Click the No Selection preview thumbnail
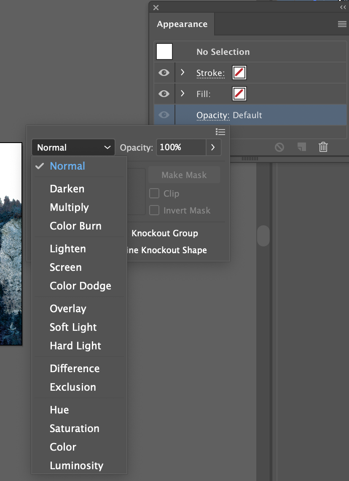Image resolution: width=349 pixels, height=481 pixels. [164, 51]
